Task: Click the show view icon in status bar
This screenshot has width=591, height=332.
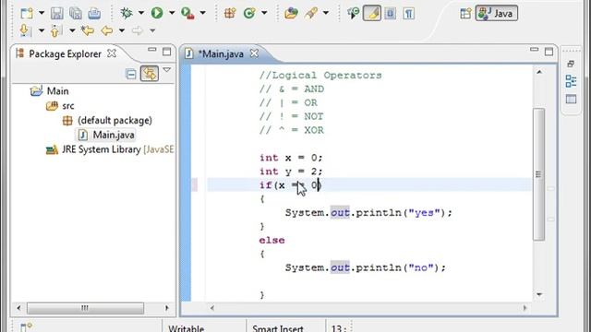Action: [x=26, y=327]
